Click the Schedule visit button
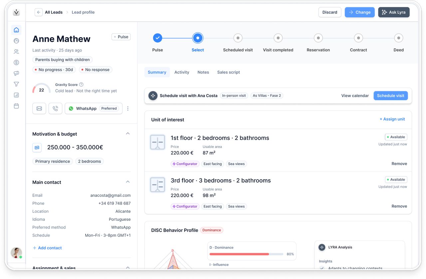 391,95
